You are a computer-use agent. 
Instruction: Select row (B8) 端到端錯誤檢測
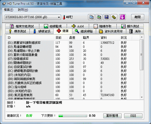coord(73,79)
